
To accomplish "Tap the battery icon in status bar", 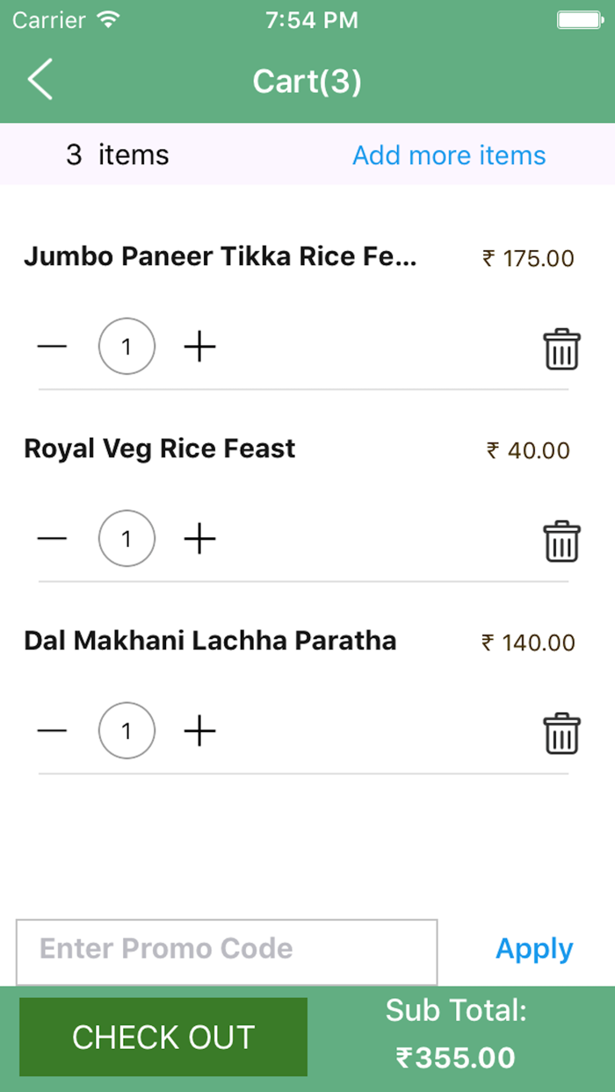I will click(x=579, y=20).
